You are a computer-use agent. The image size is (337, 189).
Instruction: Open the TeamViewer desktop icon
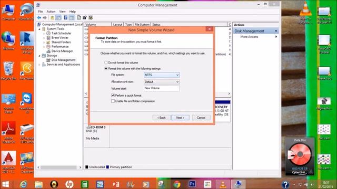[27, 103]
